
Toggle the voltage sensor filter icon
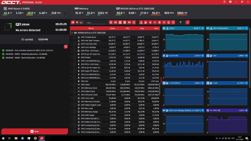(146, 22)
